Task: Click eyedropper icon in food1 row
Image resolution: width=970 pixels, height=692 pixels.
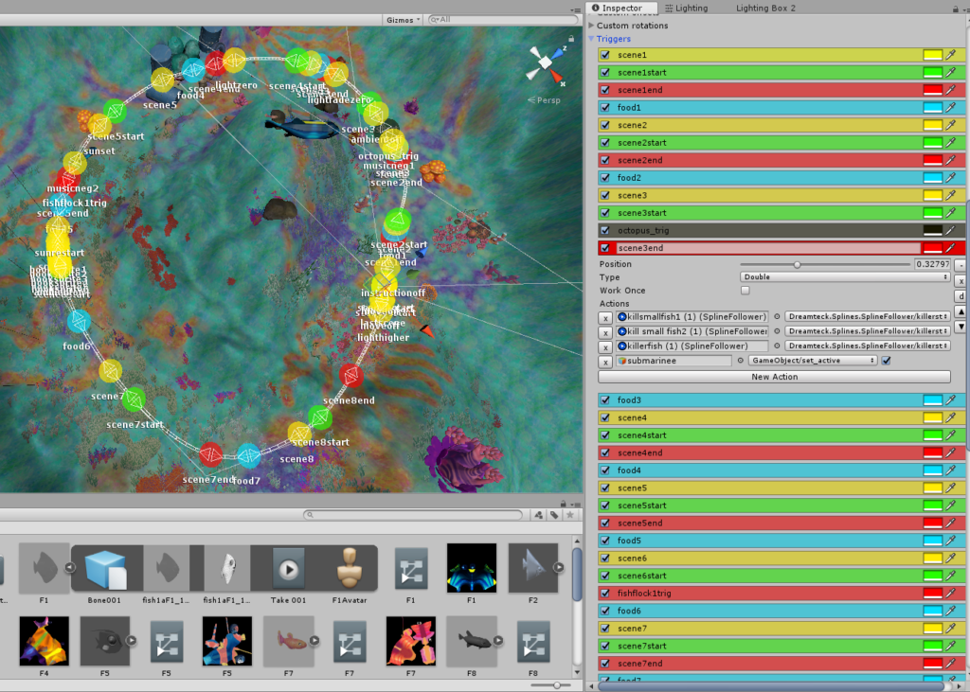Action: pos(951,107)
